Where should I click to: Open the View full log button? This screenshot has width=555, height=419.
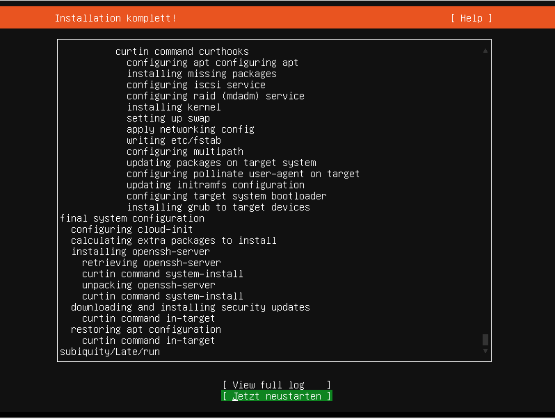pos(276,385)
